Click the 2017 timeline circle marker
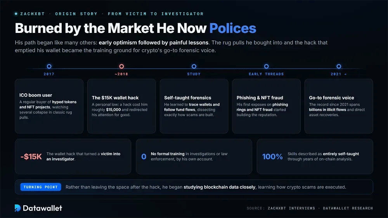This screenshot has height=218, width=388. [49, 67]
